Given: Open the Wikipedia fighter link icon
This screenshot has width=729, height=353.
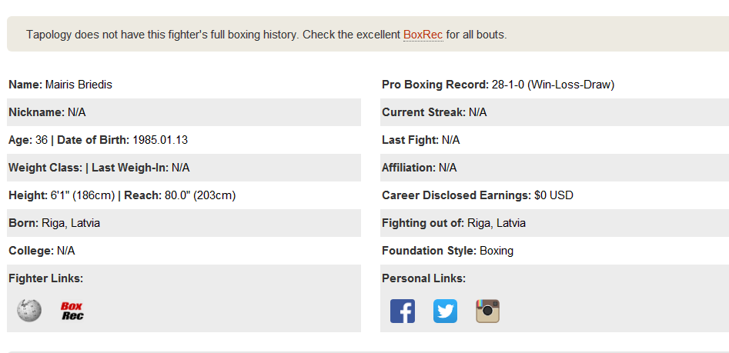Looking at the screenshot, I should [29, 311].
